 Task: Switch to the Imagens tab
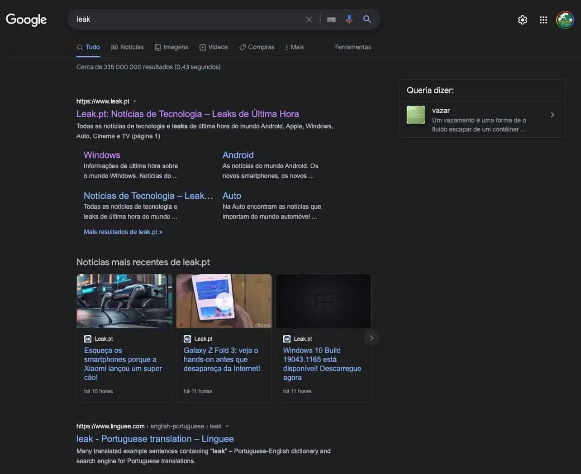pos(171,47)
